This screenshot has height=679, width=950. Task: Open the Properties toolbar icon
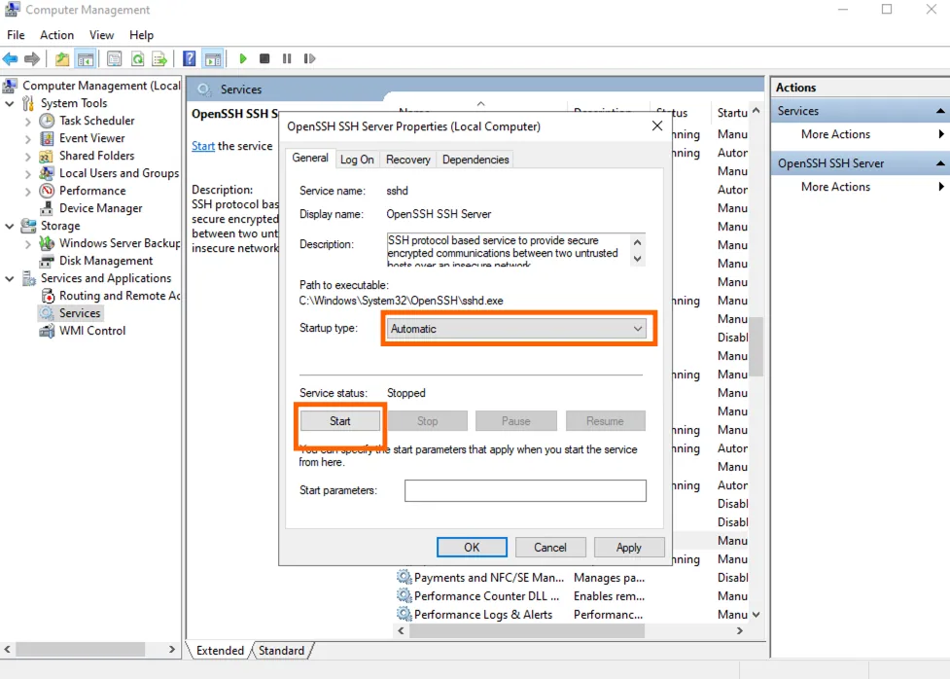tap(114, 58)
